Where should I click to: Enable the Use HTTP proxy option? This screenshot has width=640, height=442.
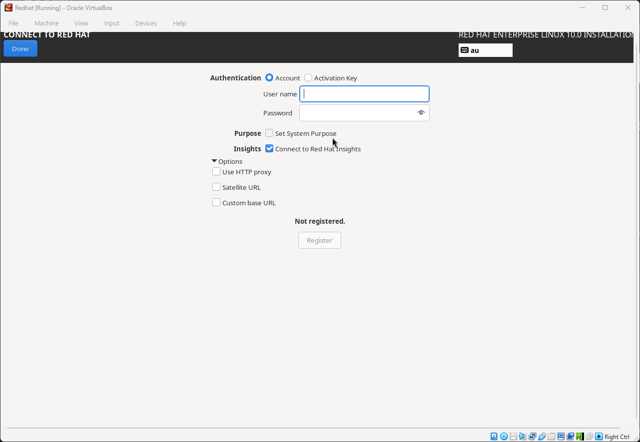[x=216, y=171]
